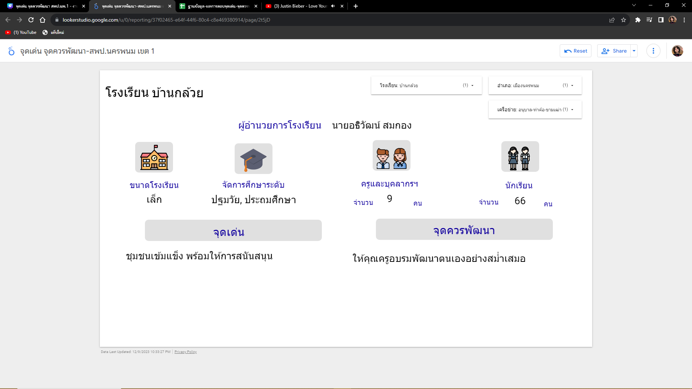Bookmark this page with star icon

(x=624, y=20)
